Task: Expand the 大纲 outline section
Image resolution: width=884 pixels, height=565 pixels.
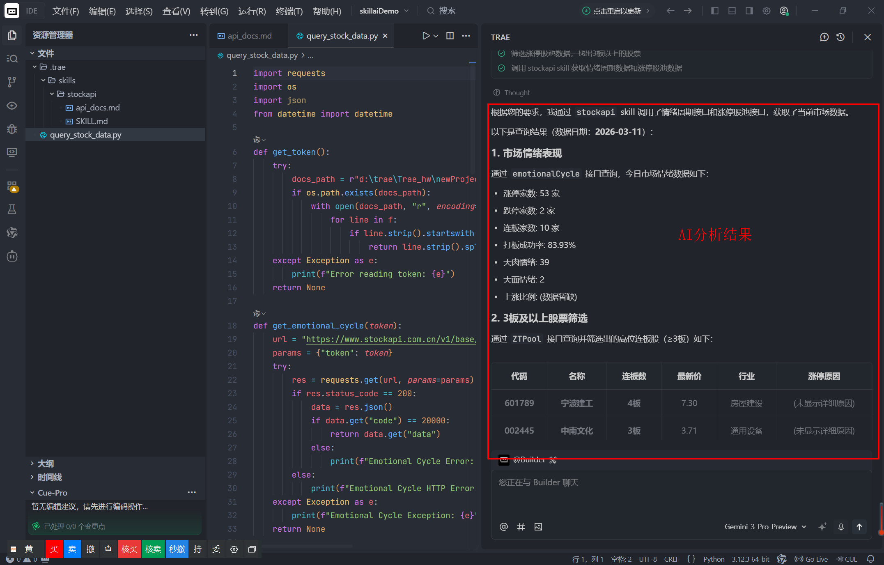Action: [x=46, y=464]
